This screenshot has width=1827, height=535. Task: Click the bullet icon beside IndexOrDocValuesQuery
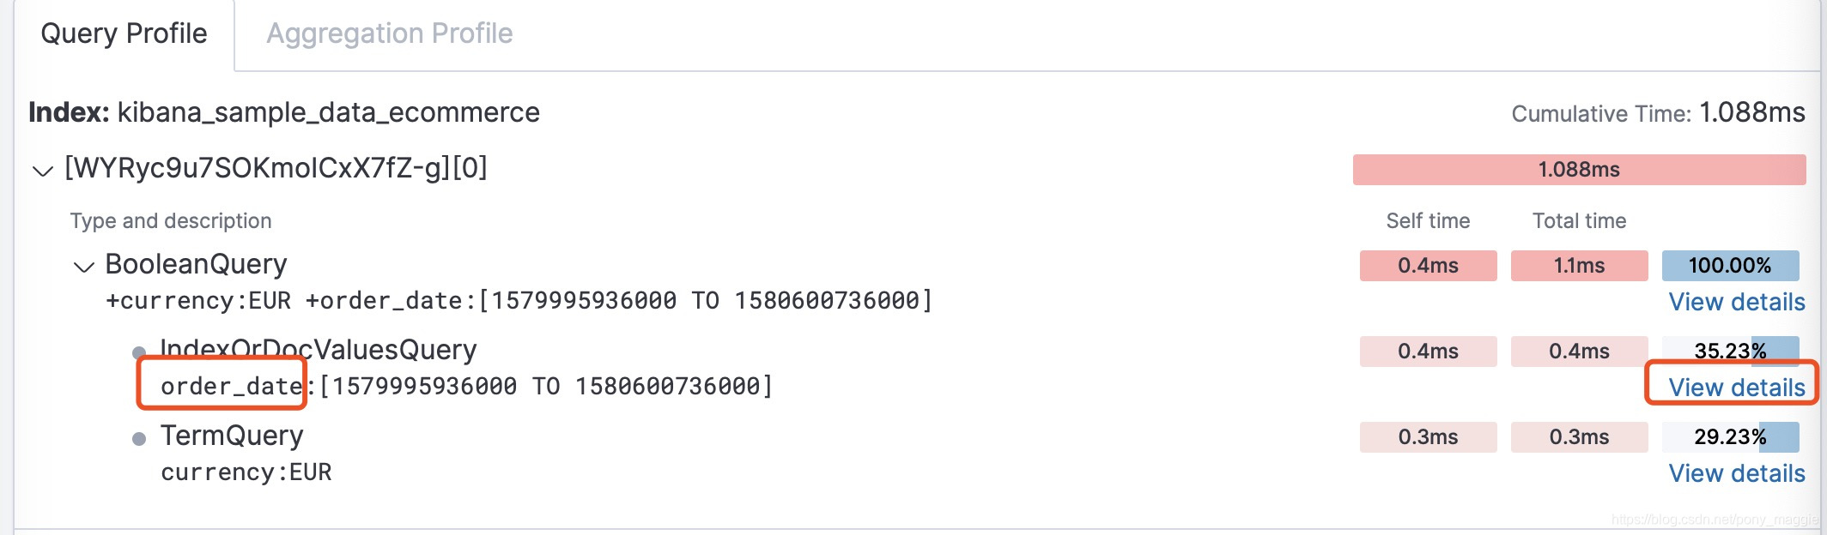point(139,350)
